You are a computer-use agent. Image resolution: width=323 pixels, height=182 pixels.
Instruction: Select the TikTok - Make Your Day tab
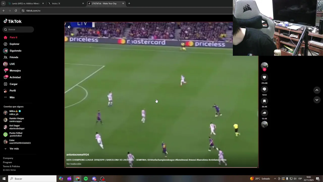point(106,4)
